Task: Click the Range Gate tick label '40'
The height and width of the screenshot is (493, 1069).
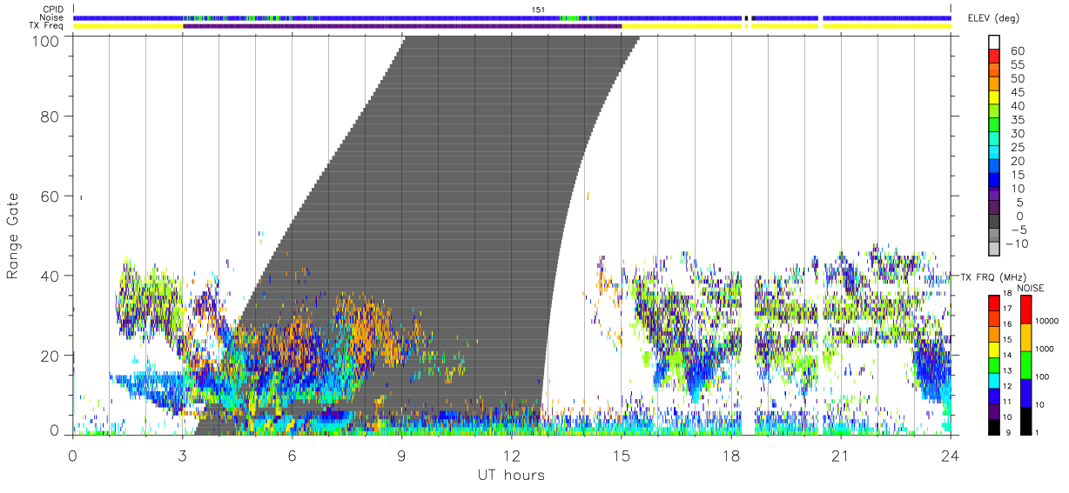Action: (50, 276)
